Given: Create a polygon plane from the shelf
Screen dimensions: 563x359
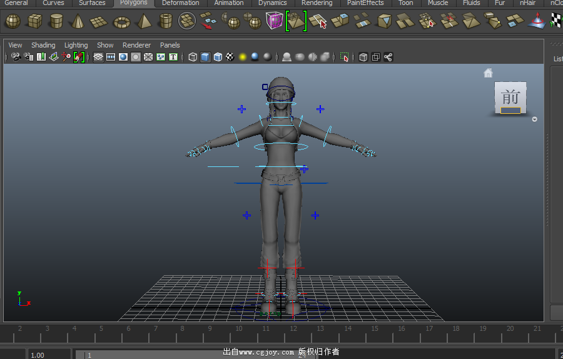Looking at the screenshot, I should pos(99,21).
